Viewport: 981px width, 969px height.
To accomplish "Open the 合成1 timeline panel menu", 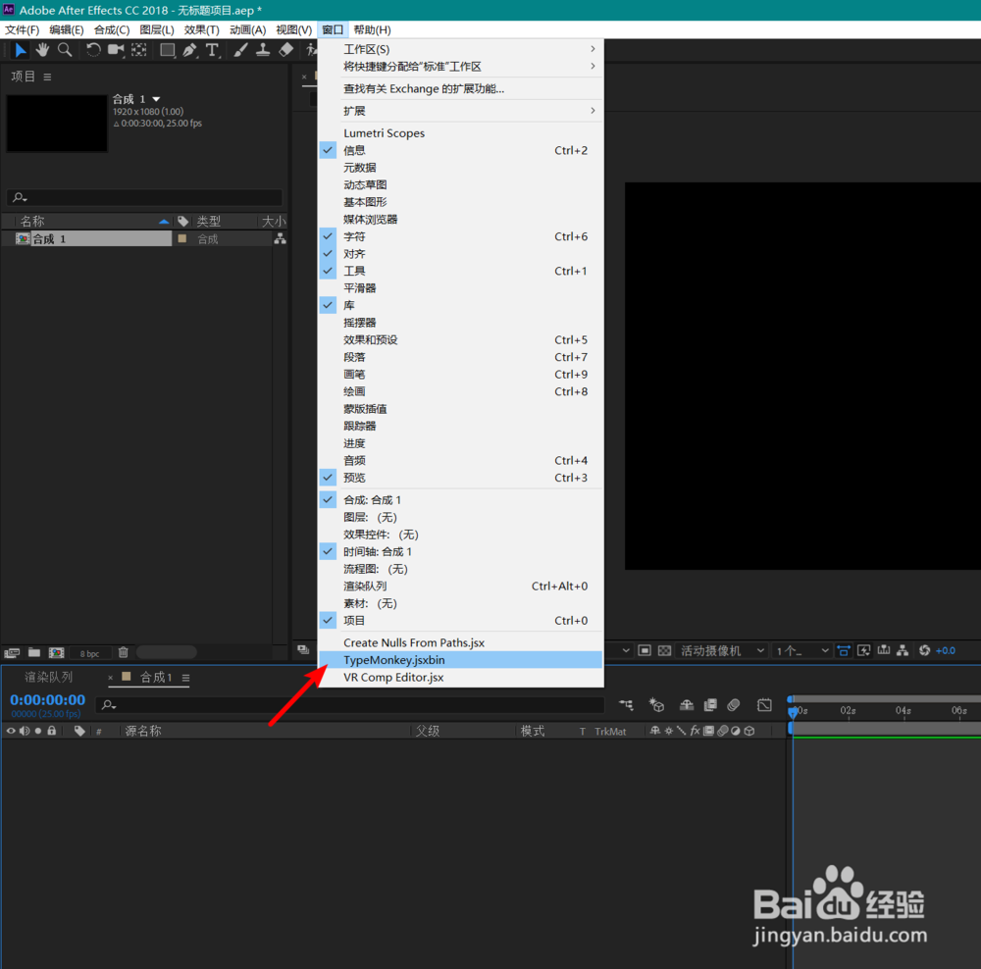I will [x=185, y=678].
